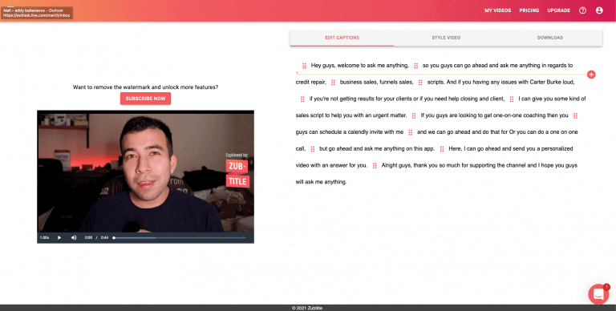Switch to the Style Video tab
Screen dimensions: 616x311
(x=446, y=38)
